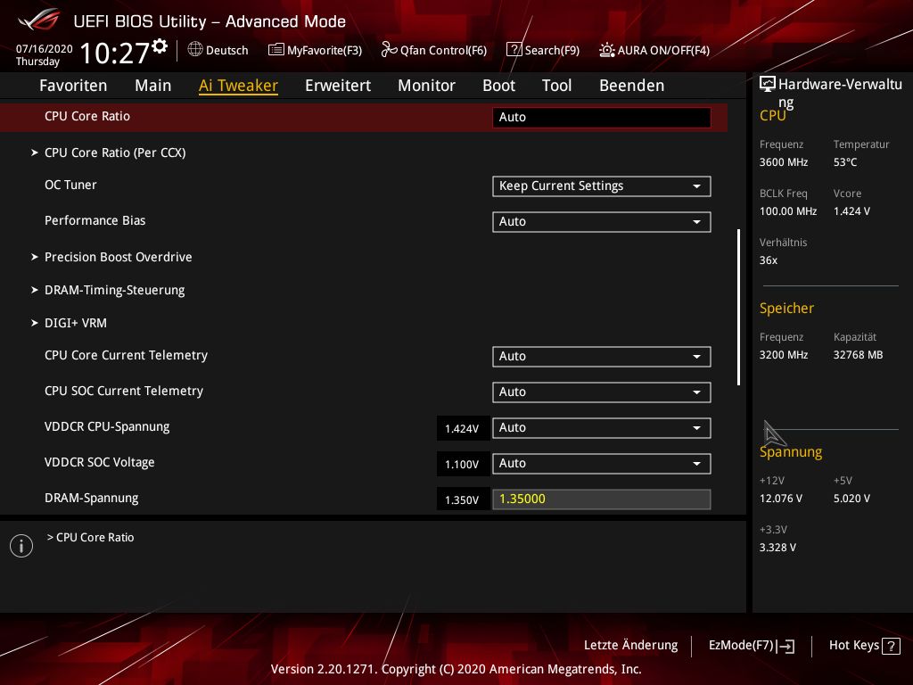
Task: Show Letzte Änderung list
Action: [x=630, y=646]
